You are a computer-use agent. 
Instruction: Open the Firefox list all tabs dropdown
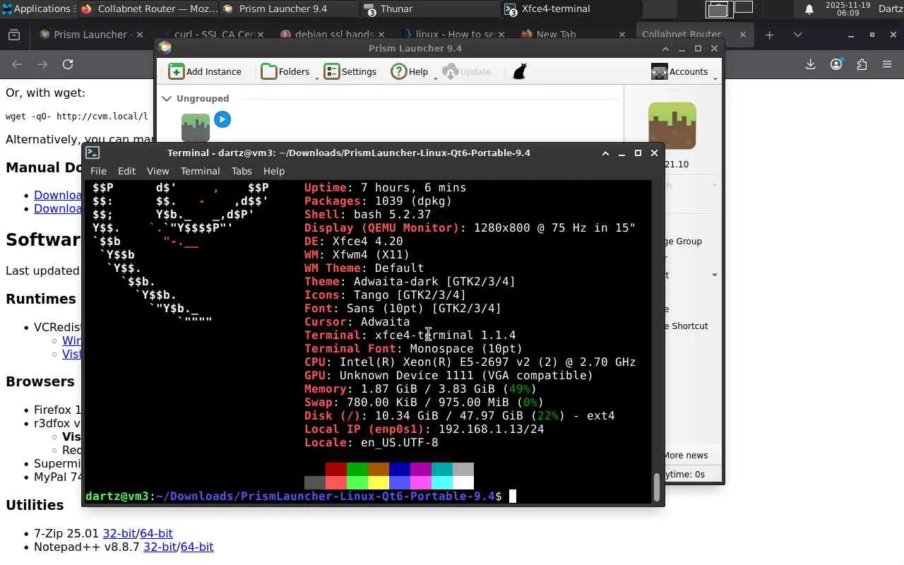tap(798, 35)
